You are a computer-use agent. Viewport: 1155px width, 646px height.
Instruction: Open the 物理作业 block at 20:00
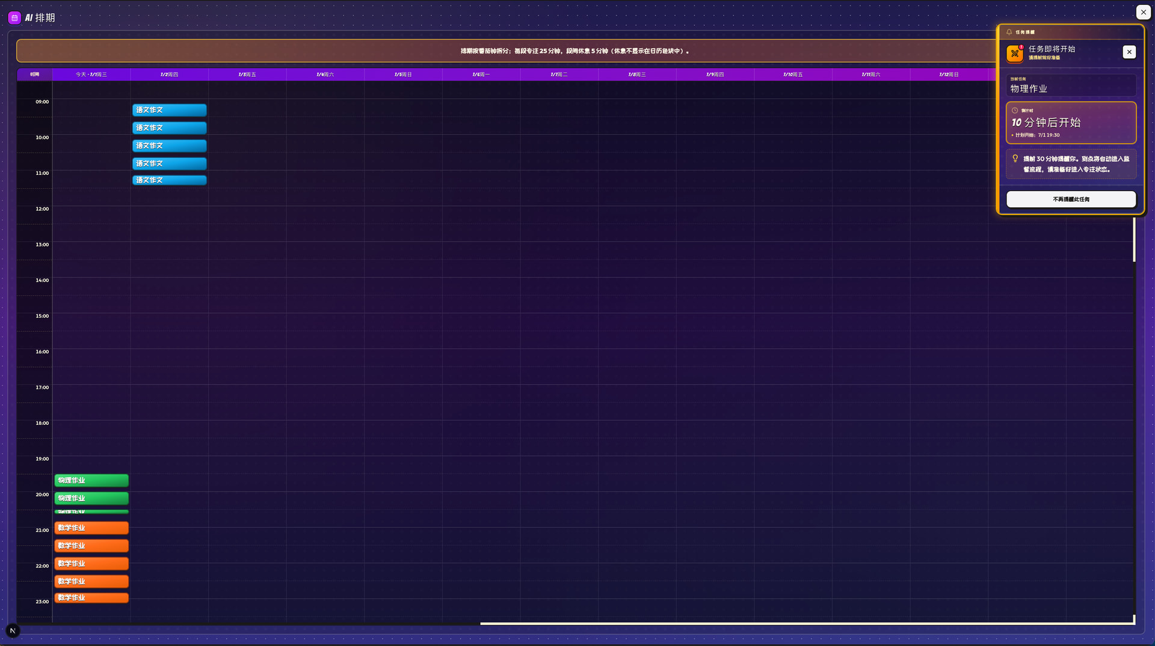point(91,498)
